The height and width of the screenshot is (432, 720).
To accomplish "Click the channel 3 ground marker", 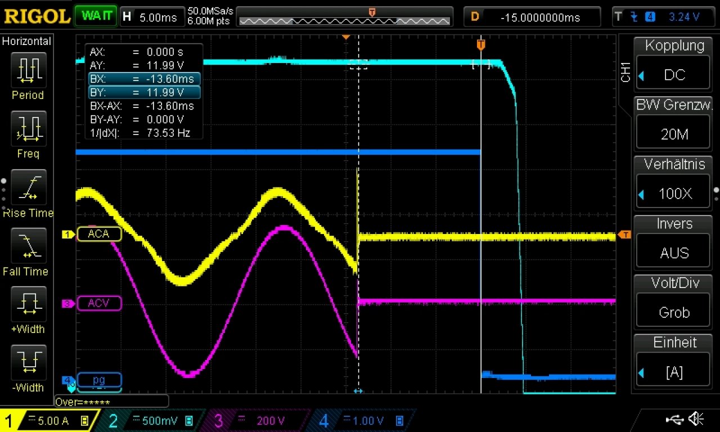I will click(x=68, y=304).
